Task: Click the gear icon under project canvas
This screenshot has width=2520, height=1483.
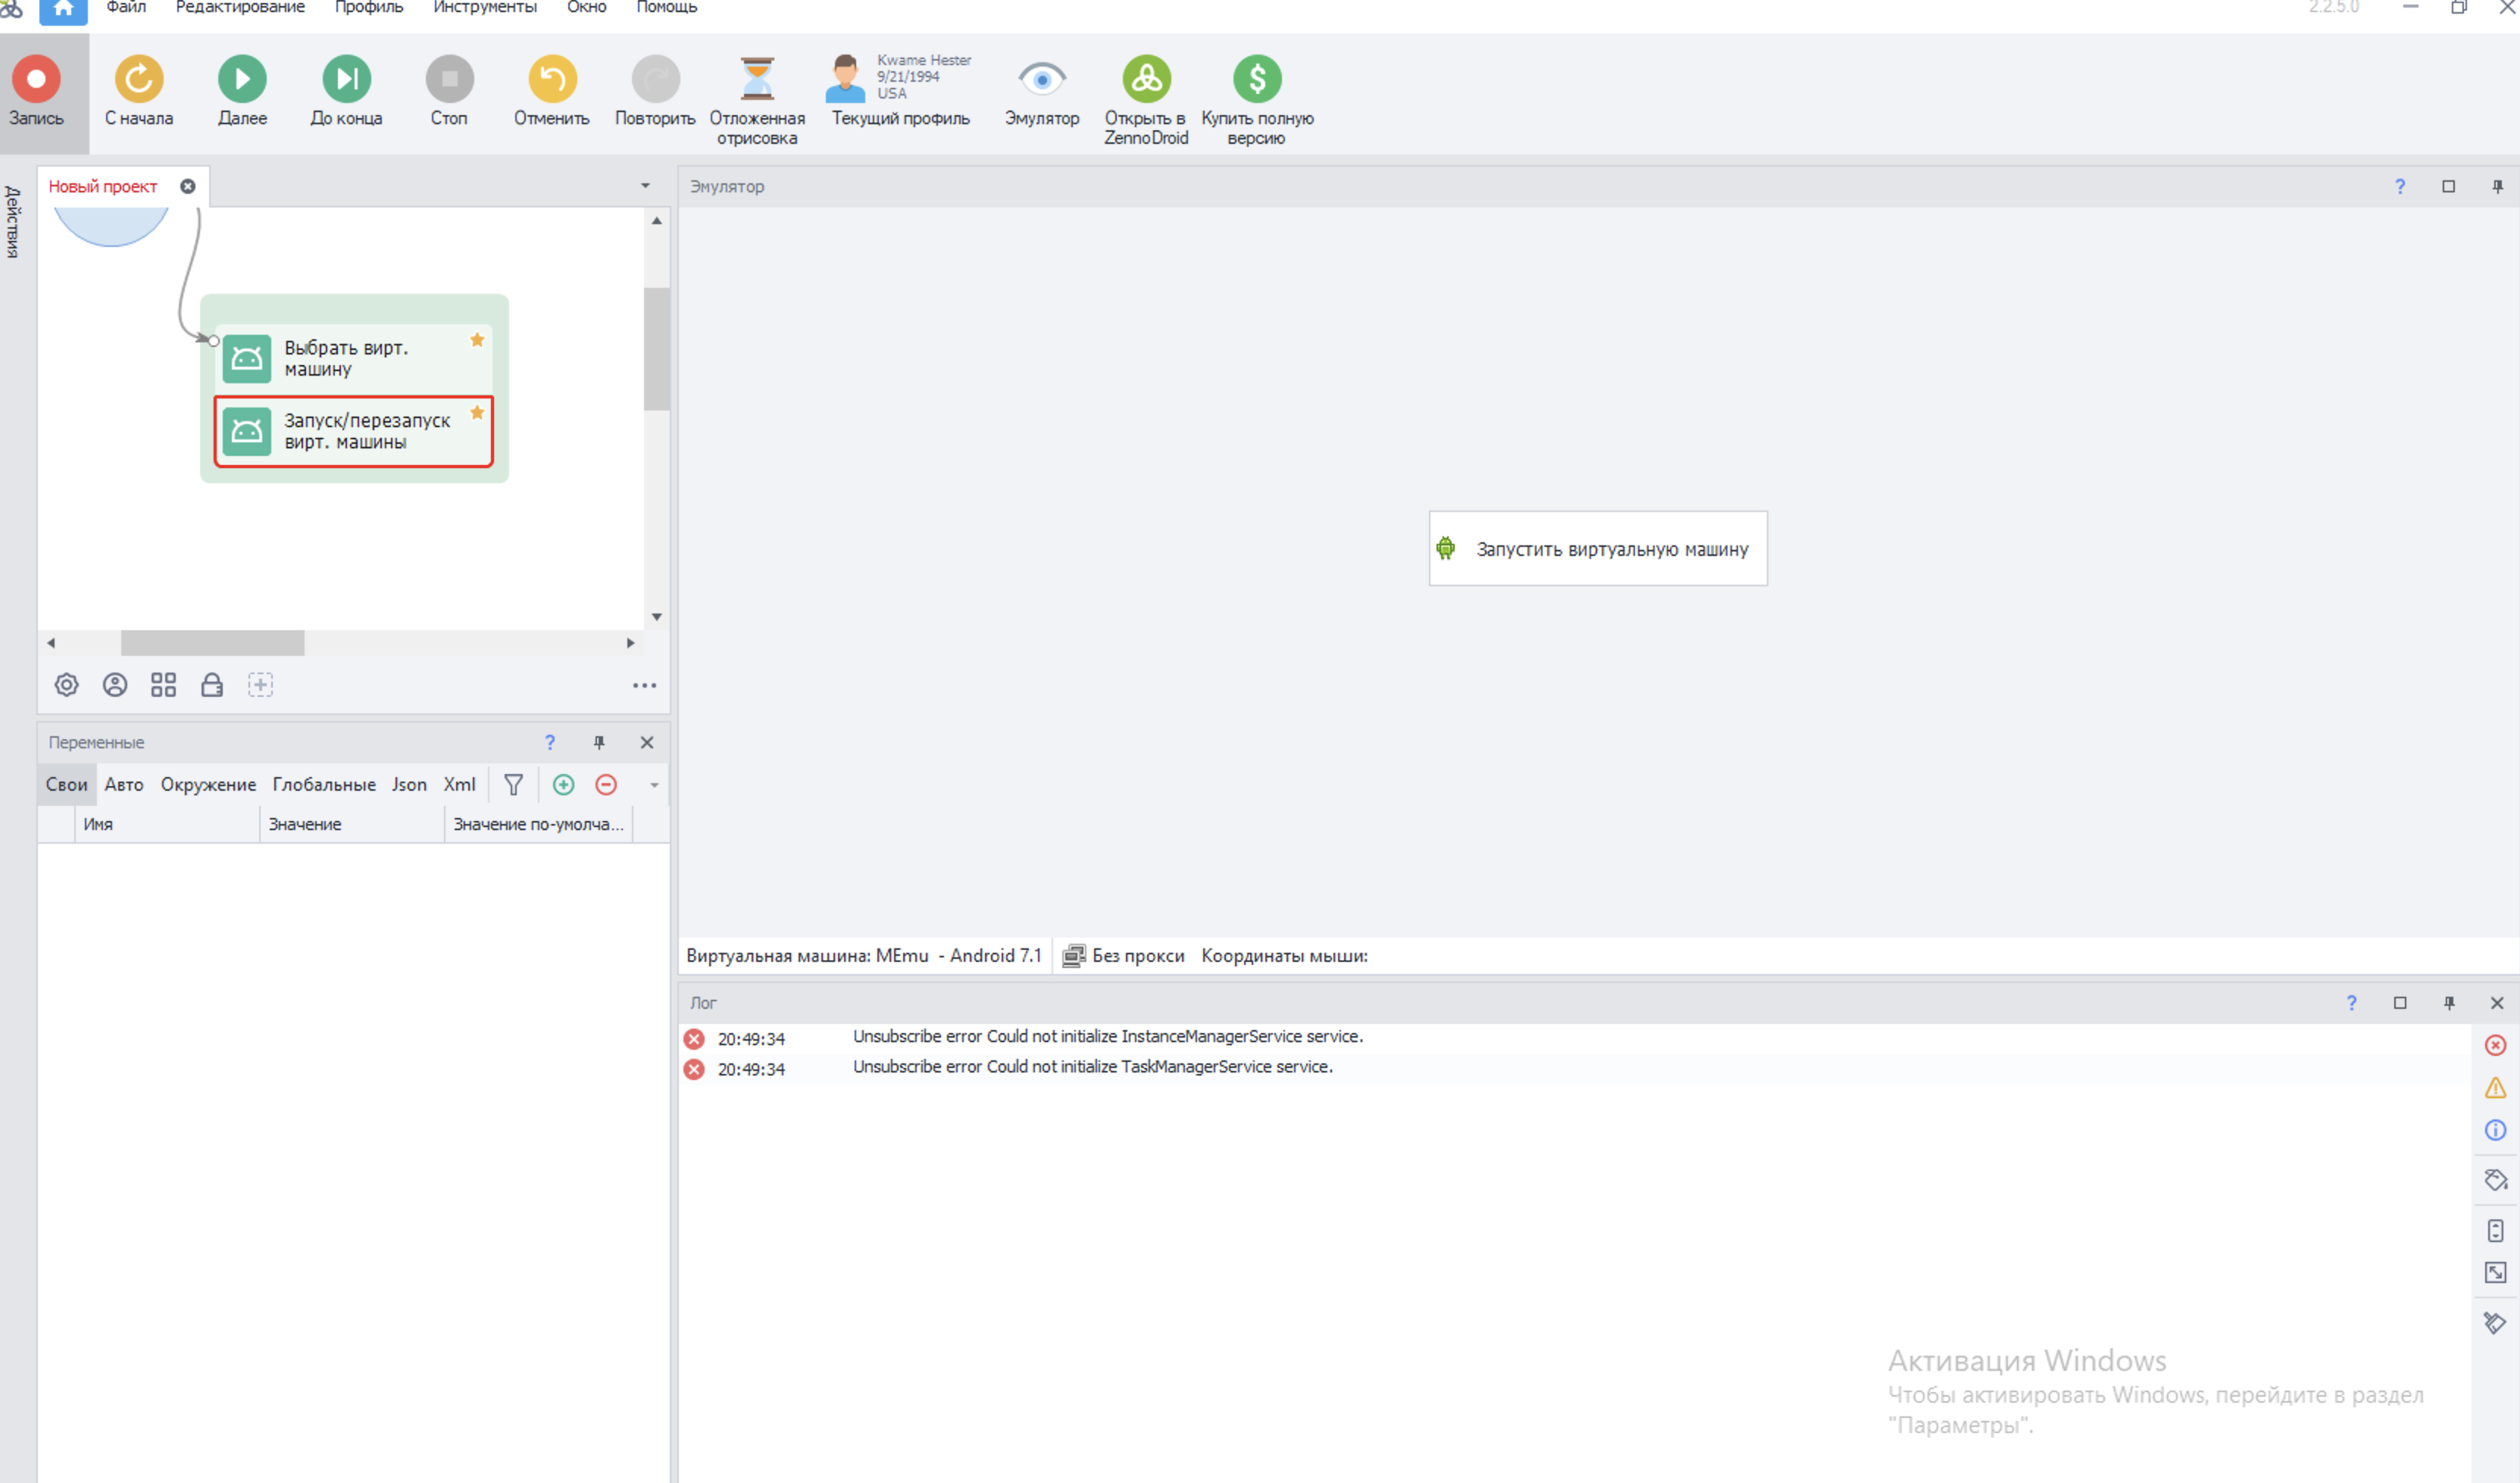Action: click(66, 685)
